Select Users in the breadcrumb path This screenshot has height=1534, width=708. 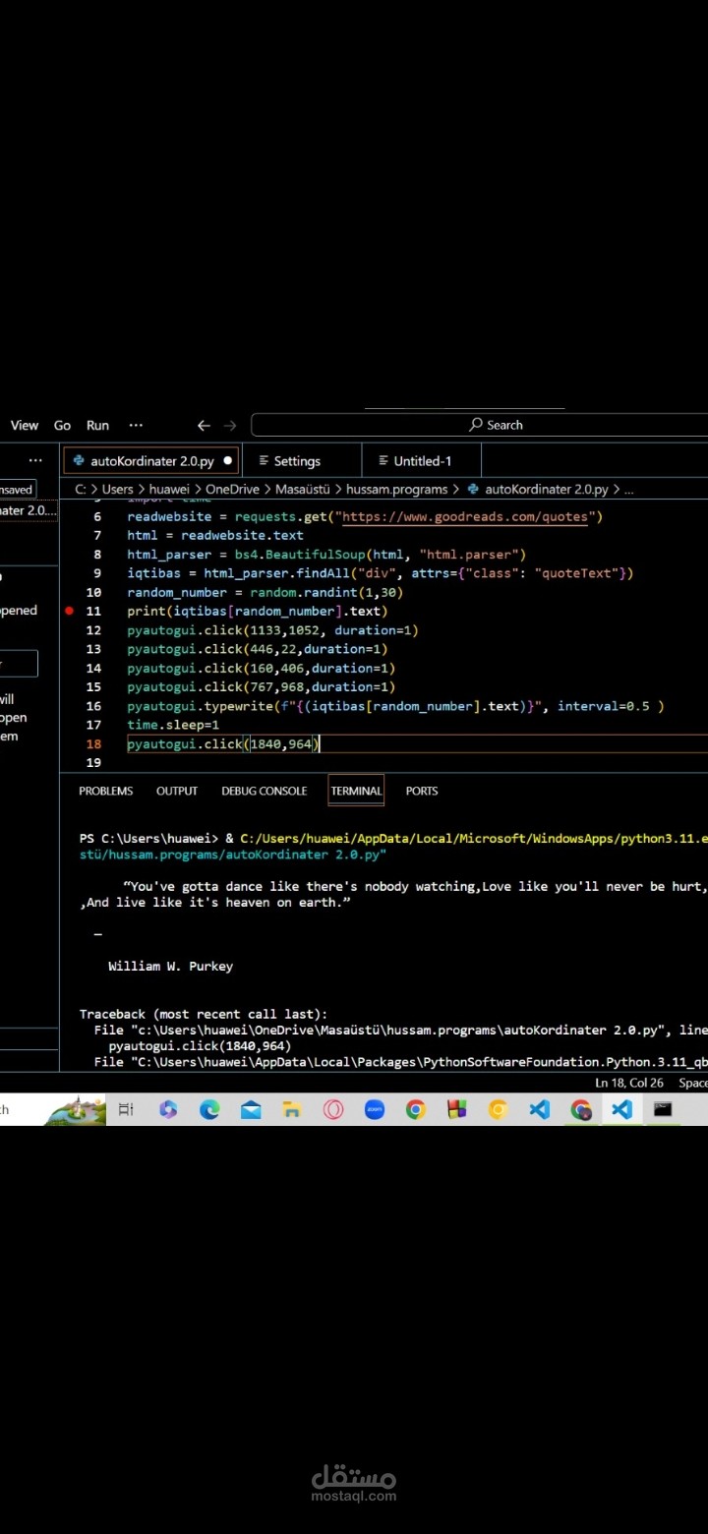118,489
